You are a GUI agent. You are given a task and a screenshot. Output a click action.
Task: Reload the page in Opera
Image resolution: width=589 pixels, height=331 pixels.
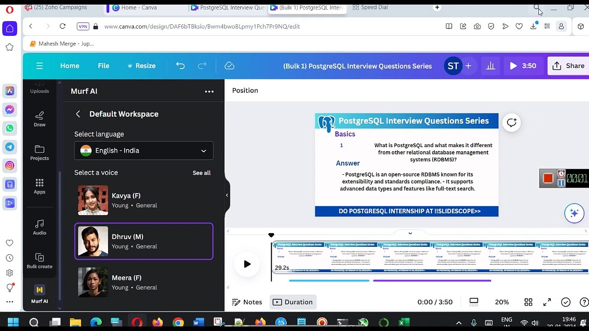(x=63, y=26)
